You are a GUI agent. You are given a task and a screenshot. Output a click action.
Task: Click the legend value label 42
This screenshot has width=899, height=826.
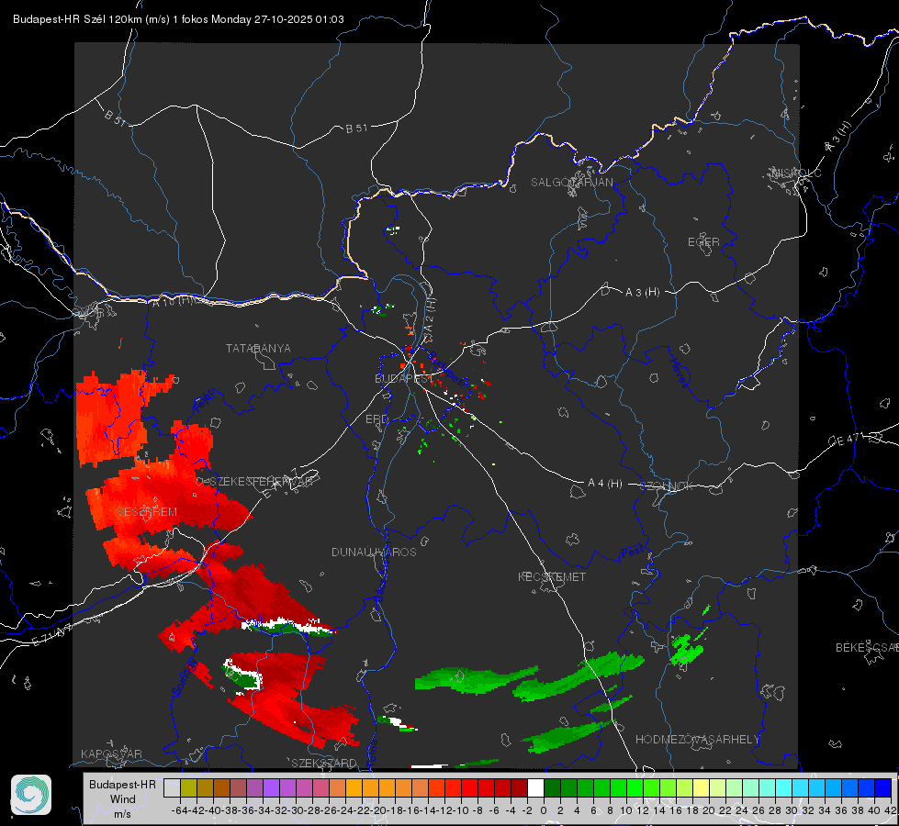point(890,810)
